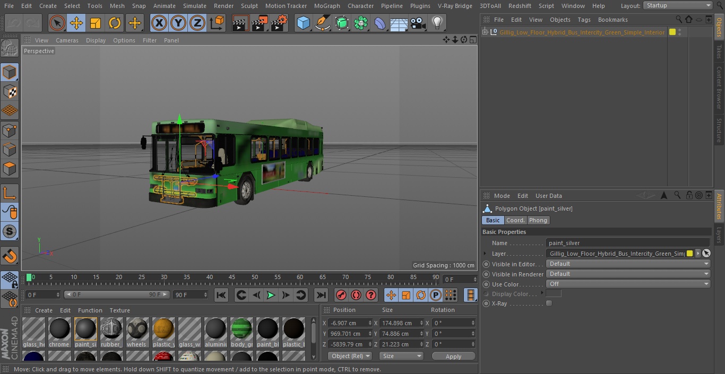
Task: Go to end of animation
Action: tap(321, 295)
